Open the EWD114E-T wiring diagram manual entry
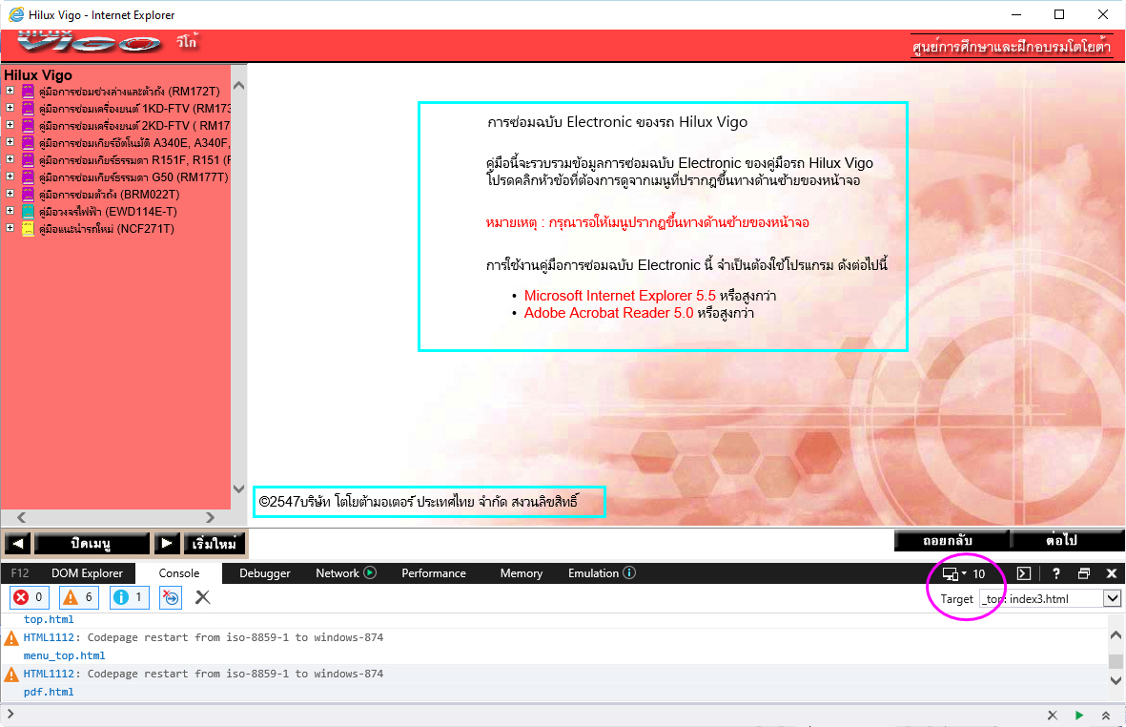This screenshot has height=727, width=1126. tap(108, 212)
